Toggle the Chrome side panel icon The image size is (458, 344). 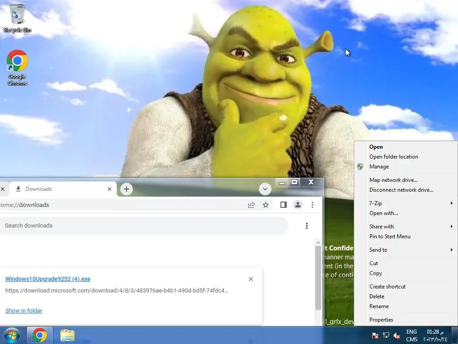pos(283,205)
